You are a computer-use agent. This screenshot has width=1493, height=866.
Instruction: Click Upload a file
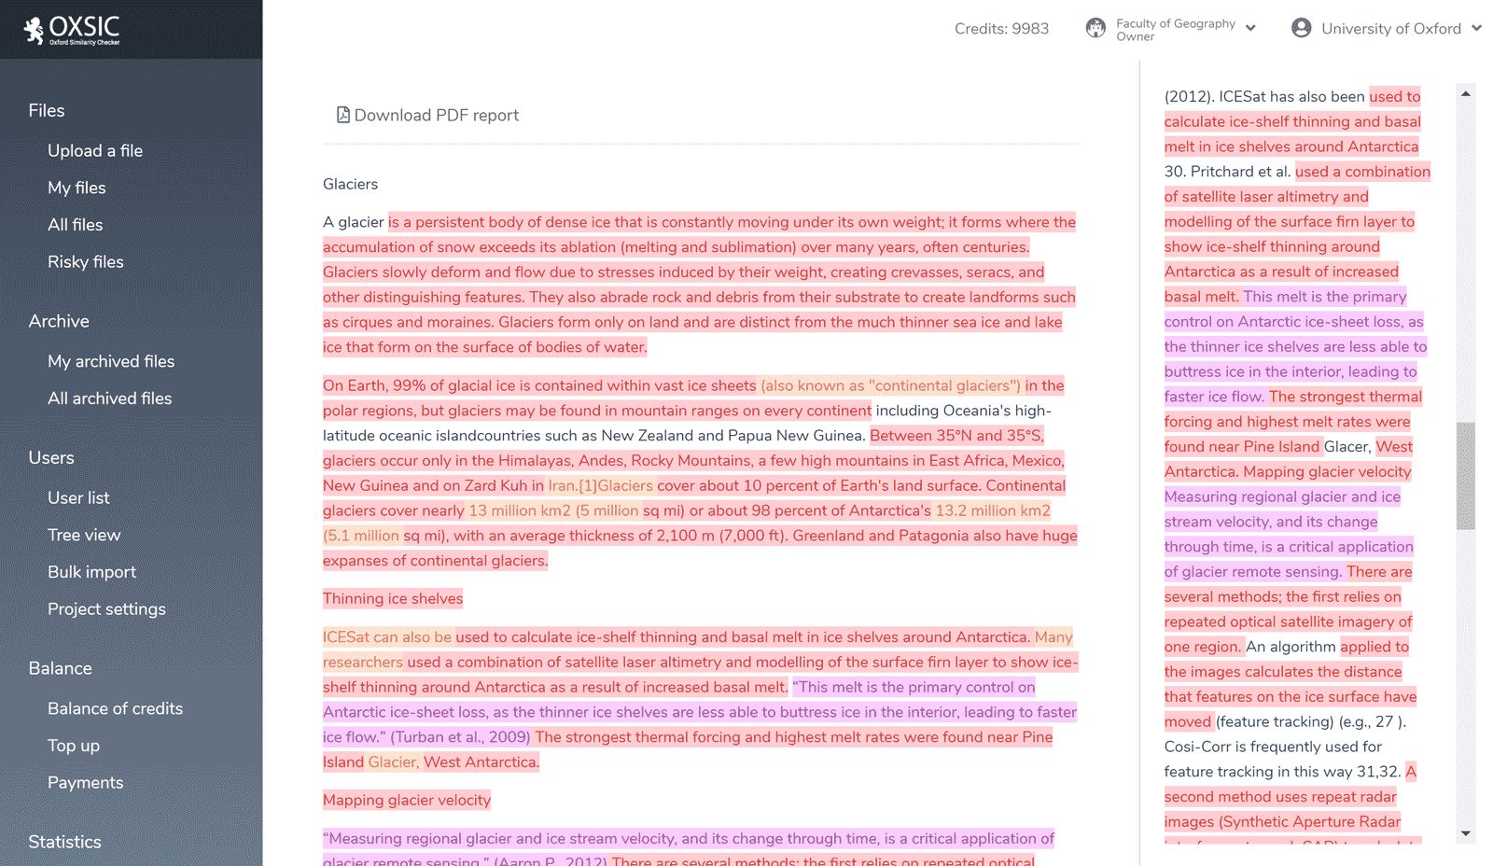[95, 150]
